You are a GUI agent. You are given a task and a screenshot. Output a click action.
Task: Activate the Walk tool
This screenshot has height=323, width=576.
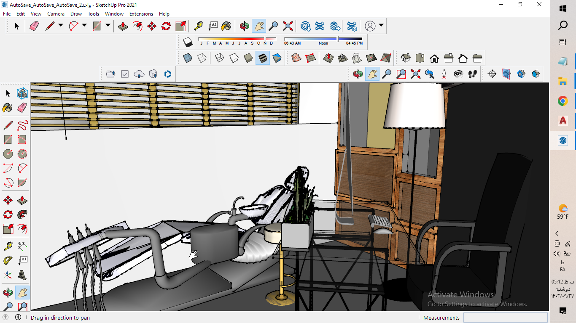[x=473, y=74]
